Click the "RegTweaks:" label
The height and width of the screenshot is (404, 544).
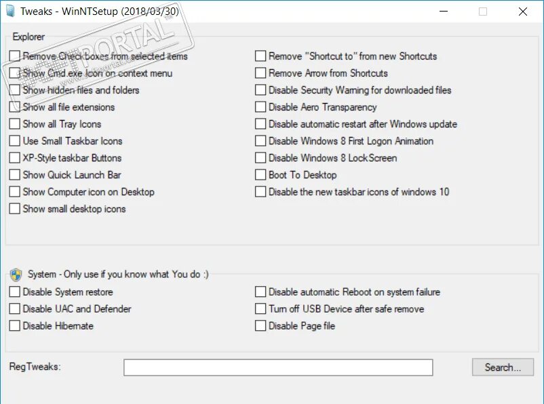pyautogui.click(x=35, y=367)
